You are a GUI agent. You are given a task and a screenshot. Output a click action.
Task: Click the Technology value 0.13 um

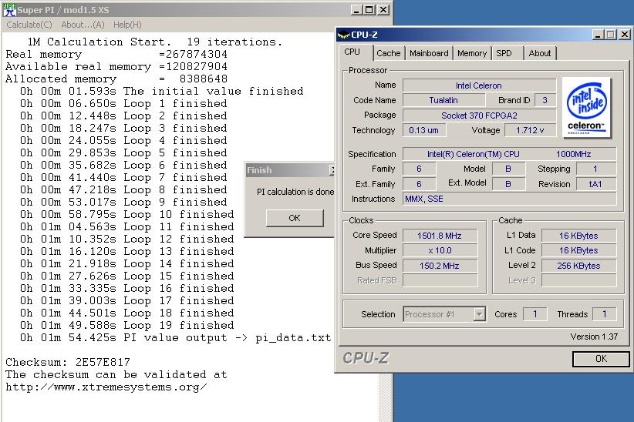click(x=423, y=130)
